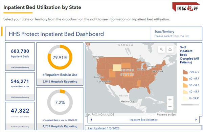Open the State/Territory dropdown list
This screenshot has width=203, height=132.
point(177,34)
